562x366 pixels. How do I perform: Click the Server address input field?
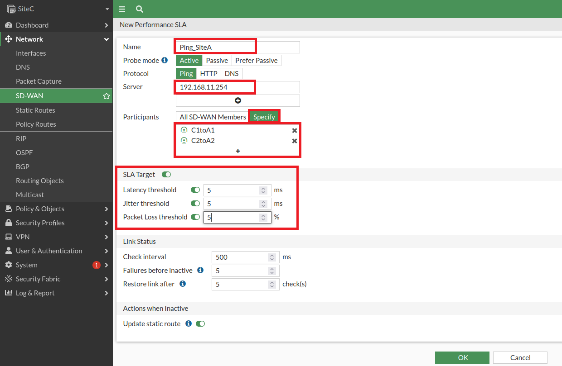(238, 87)
